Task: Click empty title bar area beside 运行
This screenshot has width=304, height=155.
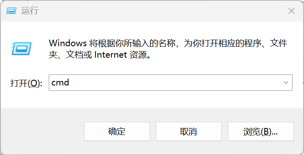Action: click(155, 11)
